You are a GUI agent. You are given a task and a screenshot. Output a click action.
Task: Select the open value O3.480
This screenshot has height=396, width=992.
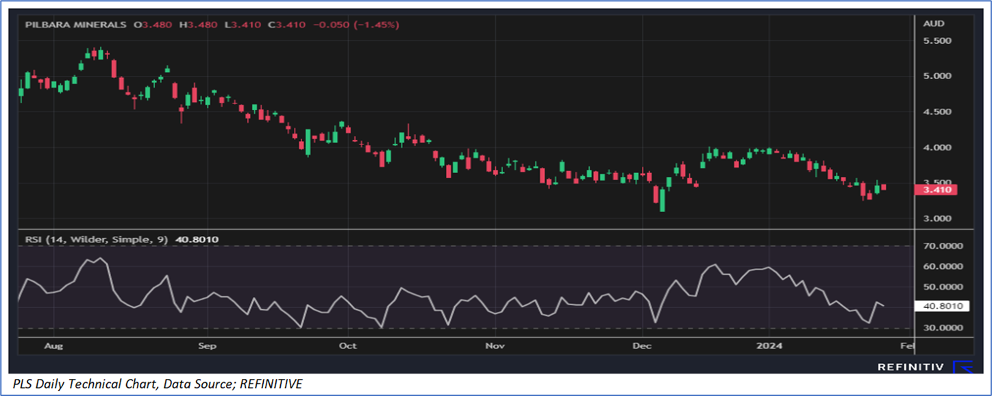[153, 25]
